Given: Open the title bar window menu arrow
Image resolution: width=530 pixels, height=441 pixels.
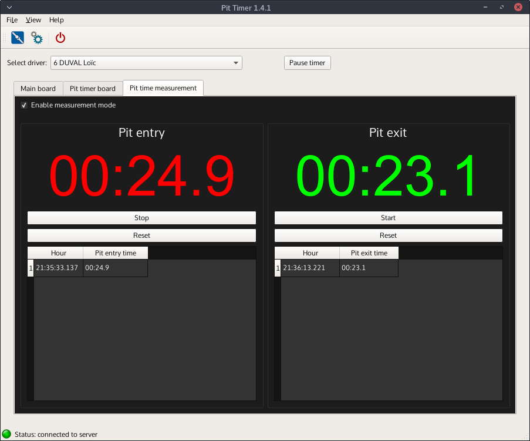Looking at the screenshot, I should coord(9,8).
